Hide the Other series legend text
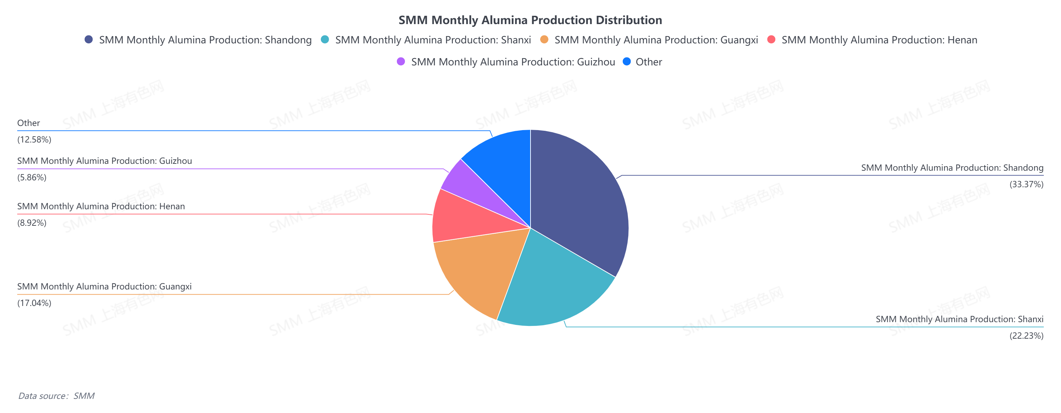The height and width of the screenshot is (413, 1061). tap(649, 62)
